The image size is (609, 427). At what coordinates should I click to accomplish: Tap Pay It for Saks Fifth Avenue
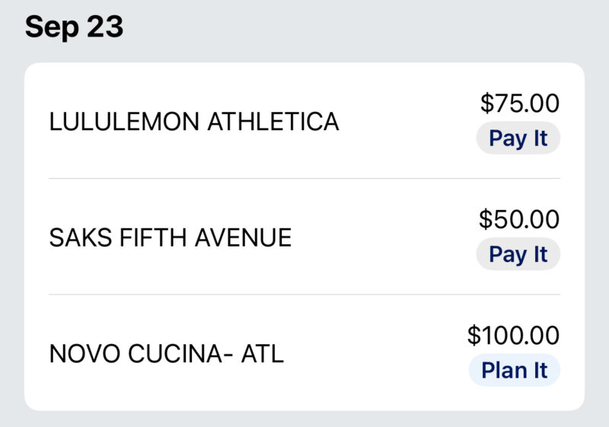click(518, 254)
